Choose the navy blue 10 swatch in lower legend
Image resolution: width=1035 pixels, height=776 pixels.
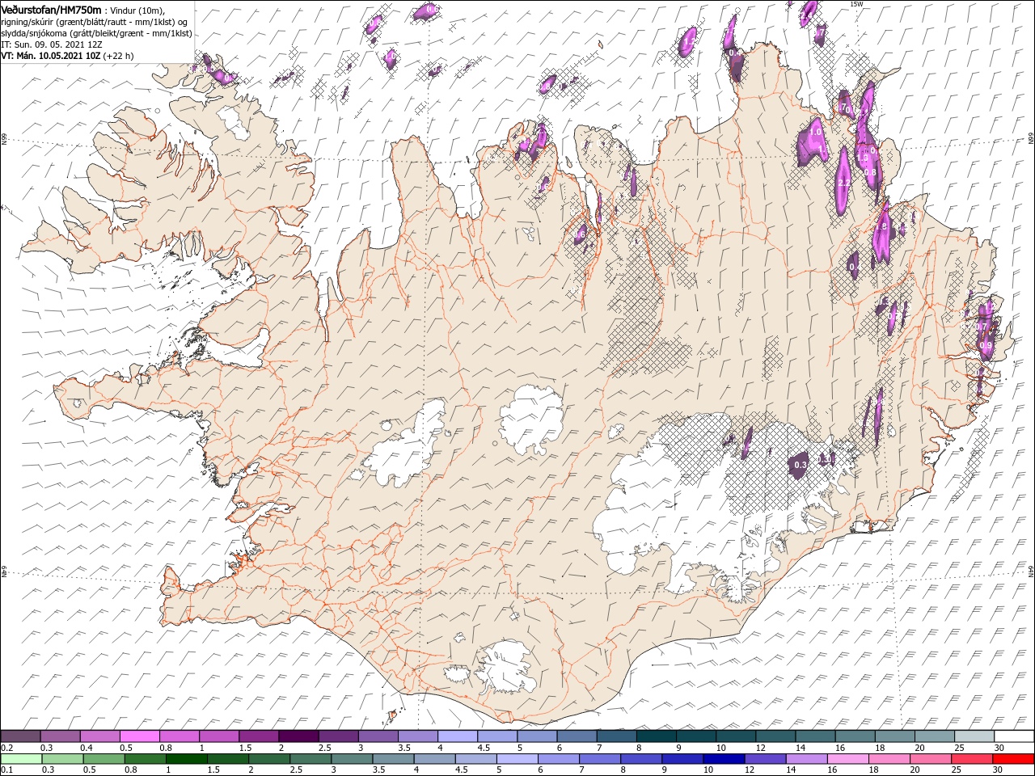coord(724,759)
